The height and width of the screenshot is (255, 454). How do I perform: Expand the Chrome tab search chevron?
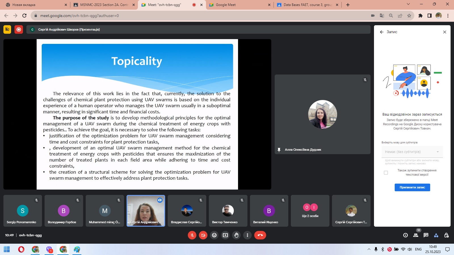[x=408, y=4]
